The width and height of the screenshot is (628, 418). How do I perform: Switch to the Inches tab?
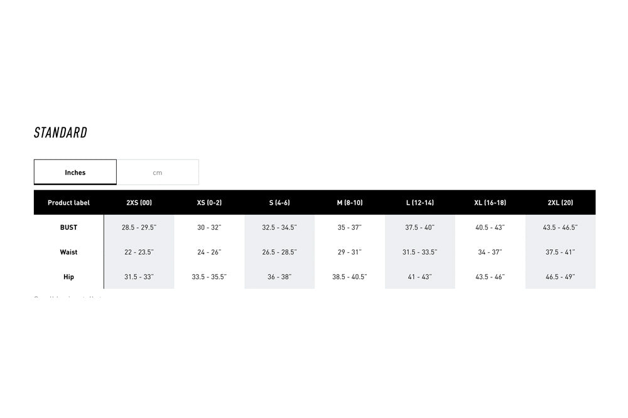75,172
